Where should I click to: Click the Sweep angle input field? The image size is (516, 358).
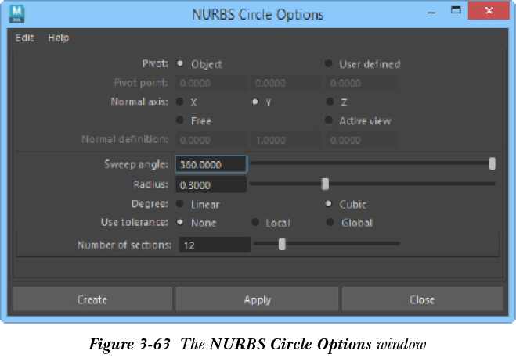tap(211, 164)
